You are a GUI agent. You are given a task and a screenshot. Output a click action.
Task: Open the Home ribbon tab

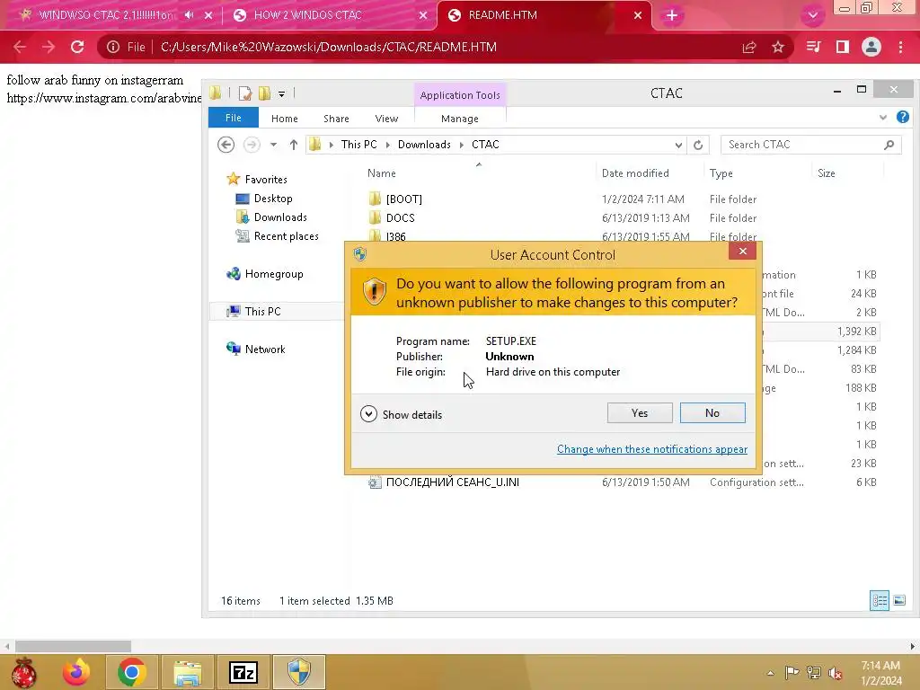pos(285,119)
